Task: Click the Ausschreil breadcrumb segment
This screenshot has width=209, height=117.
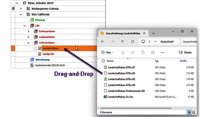Action: click(167, 42)
